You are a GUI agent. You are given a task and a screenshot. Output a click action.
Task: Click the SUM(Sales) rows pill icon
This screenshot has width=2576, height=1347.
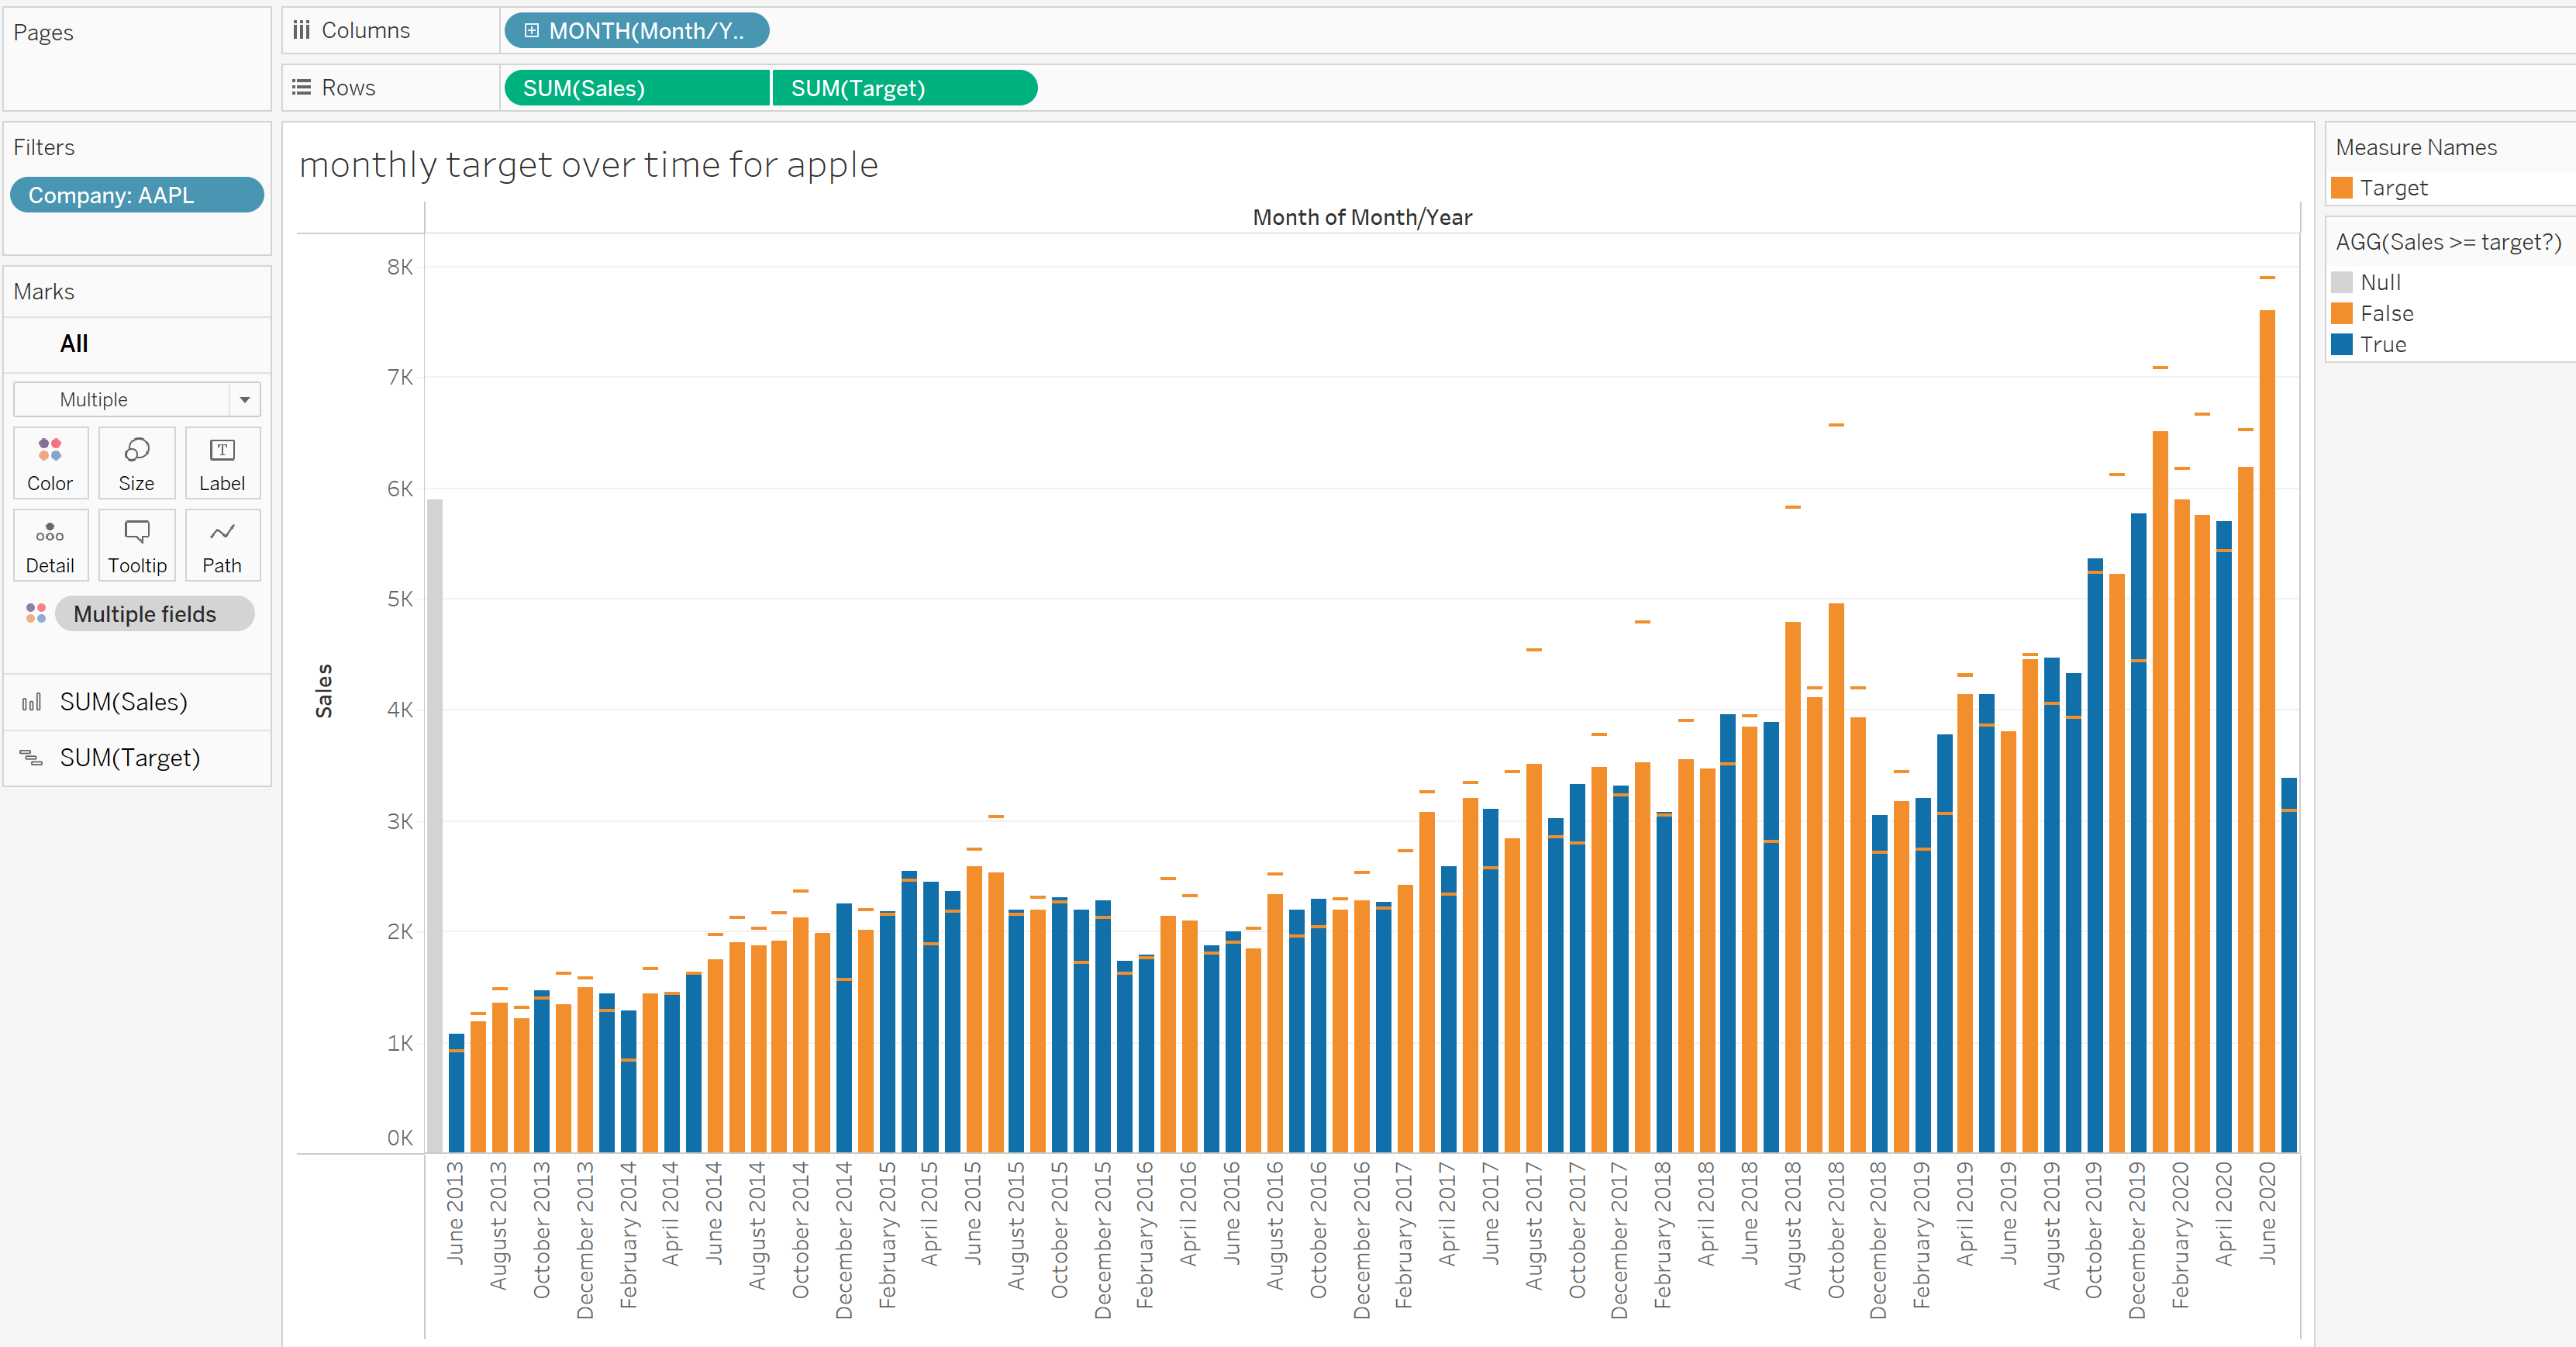[x=637, y=88]
